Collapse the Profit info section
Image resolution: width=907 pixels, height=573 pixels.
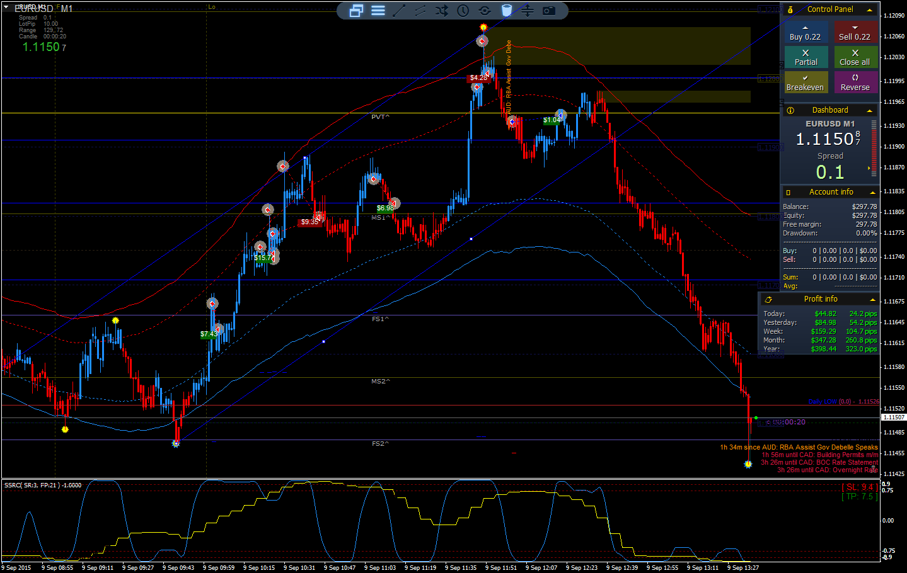tap(873, 300)
